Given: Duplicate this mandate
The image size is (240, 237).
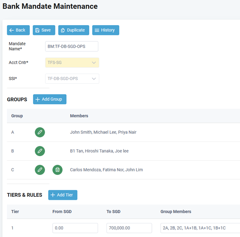Looking at the screenshot, I should click(x=74, y=30).
